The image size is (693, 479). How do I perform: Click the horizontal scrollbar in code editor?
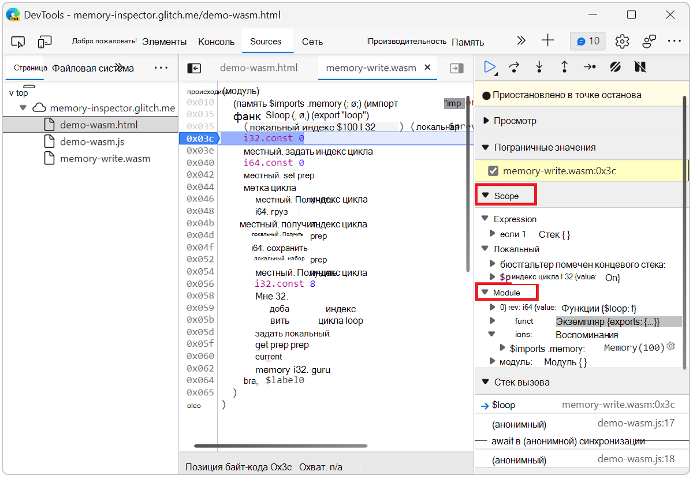coord(280,446)
